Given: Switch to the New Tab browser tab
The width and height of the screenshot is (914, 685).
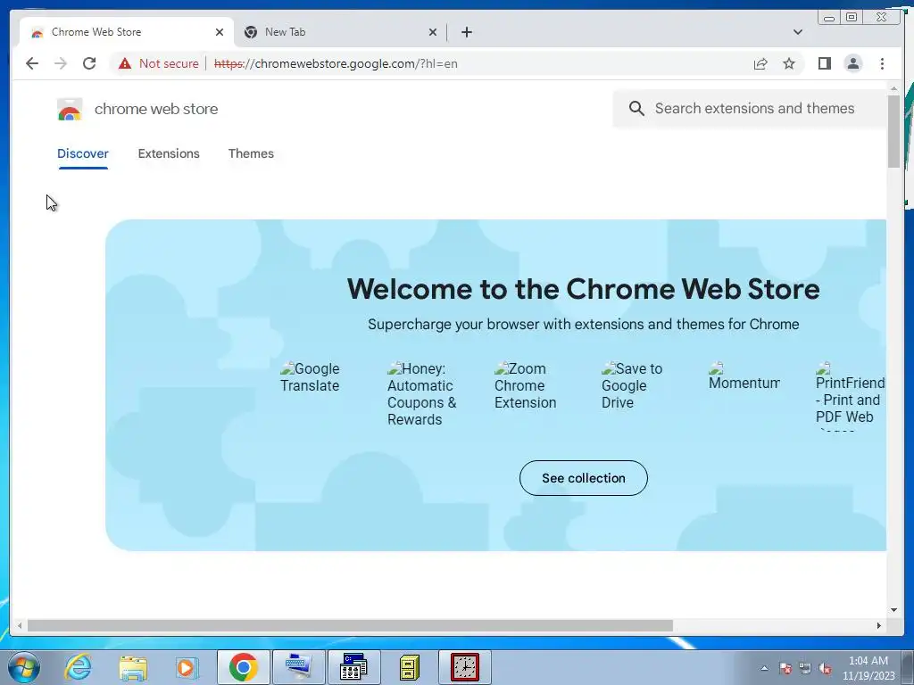Looking at the screenshot, I should pyautogui.click(x=340, y=32).
